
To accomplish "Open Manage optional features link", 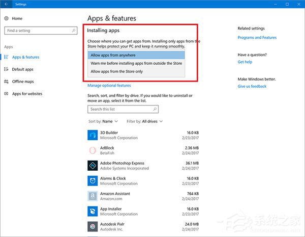I will 109,86.
